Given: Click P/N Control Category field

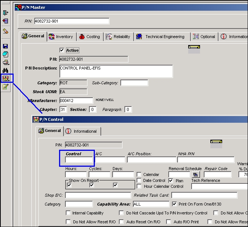Looking at the screenshot, I should 79,204.
